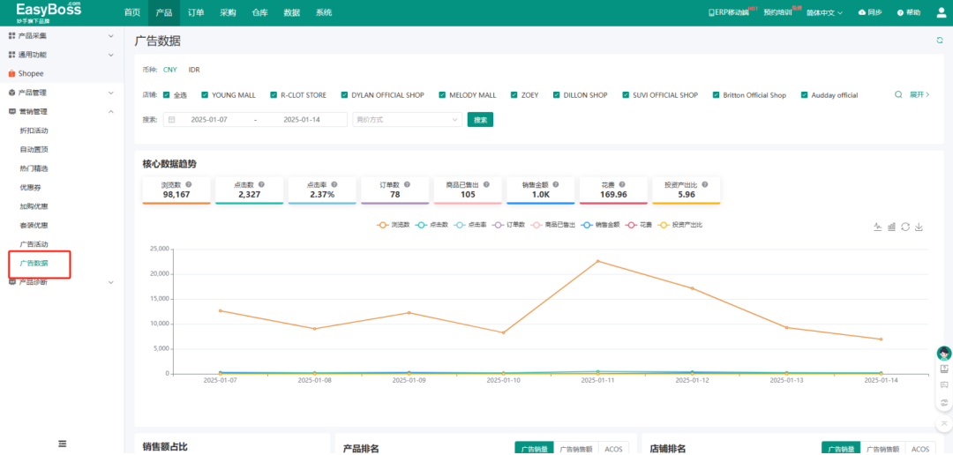The height and width of the screenshot is (455, 953).
Task: Open the 竞价方式 dropdown
Action: pos(407,120)
